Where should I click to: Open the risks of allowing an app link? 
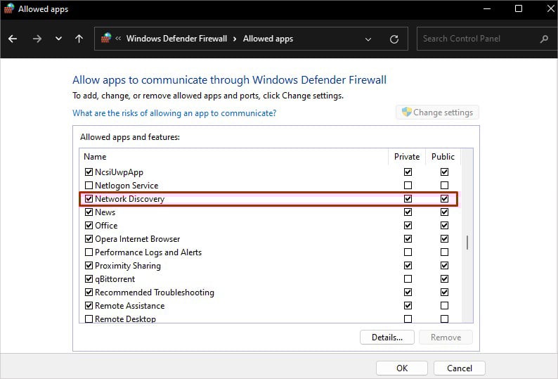(174, 113)
